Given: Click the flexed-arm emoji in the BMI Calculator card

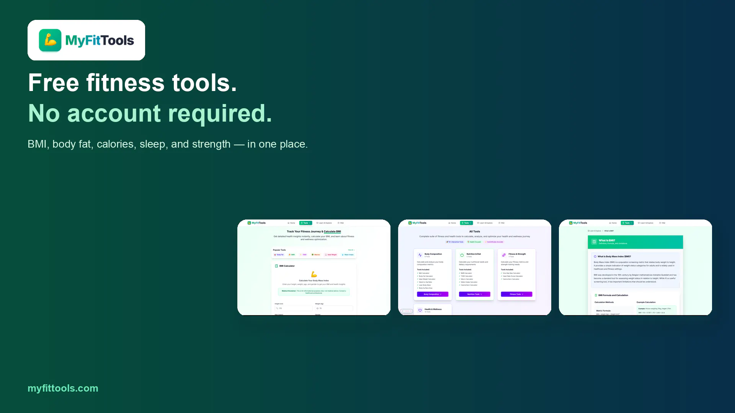Looking at the screenshot, I should coord(314,274).
